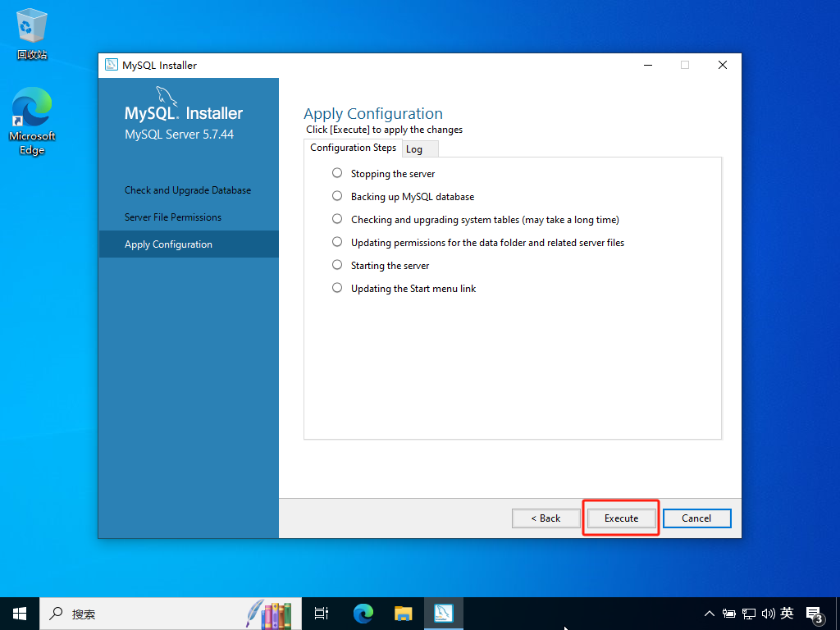Screen dimensions: 840x630
Task: Click MySQL Installer taskbar icon
Action: (444, 613)
